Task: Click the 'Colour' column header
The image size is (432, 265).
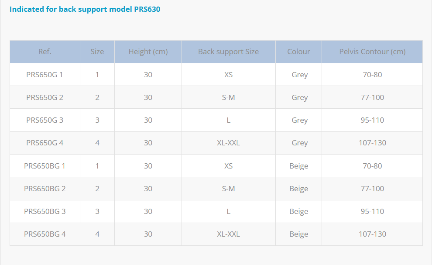Action: coord(298,52)
